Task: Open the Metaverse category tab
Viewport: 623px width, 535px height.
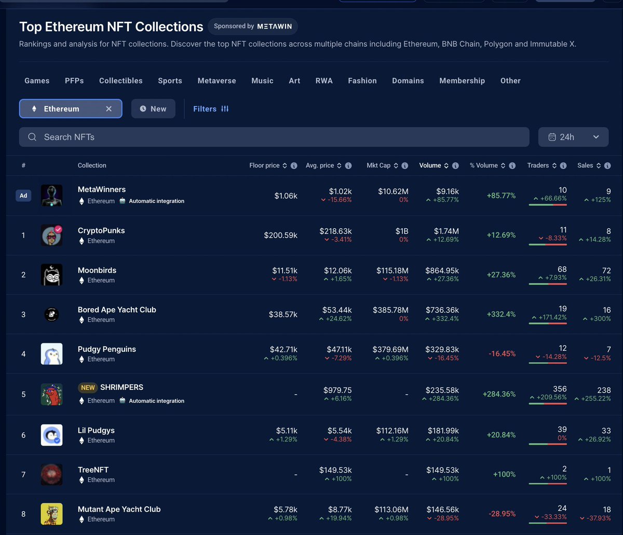Action: 217,81
